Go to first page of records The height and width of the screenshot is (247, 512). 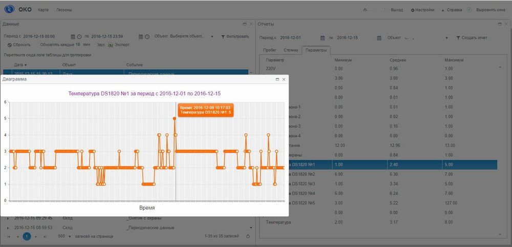(x=9, y=236)
